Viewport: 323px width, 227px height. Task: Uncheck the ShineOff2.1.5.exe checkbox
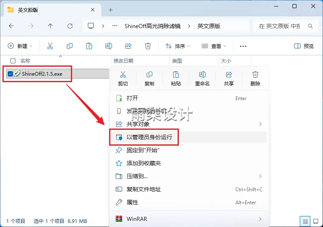tap(10, 74)
